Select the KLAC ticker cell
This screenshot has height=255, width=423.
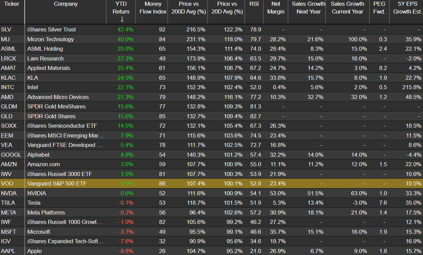tap(8, 78)
